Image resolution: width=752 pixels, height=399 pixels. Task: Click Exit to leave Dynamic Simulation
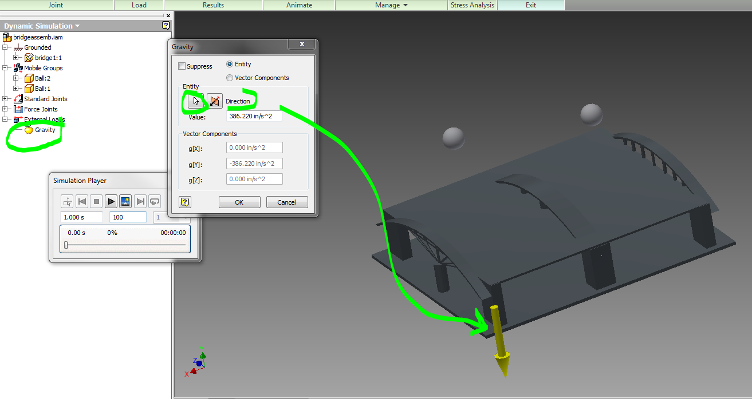click(x=531, y=5)
